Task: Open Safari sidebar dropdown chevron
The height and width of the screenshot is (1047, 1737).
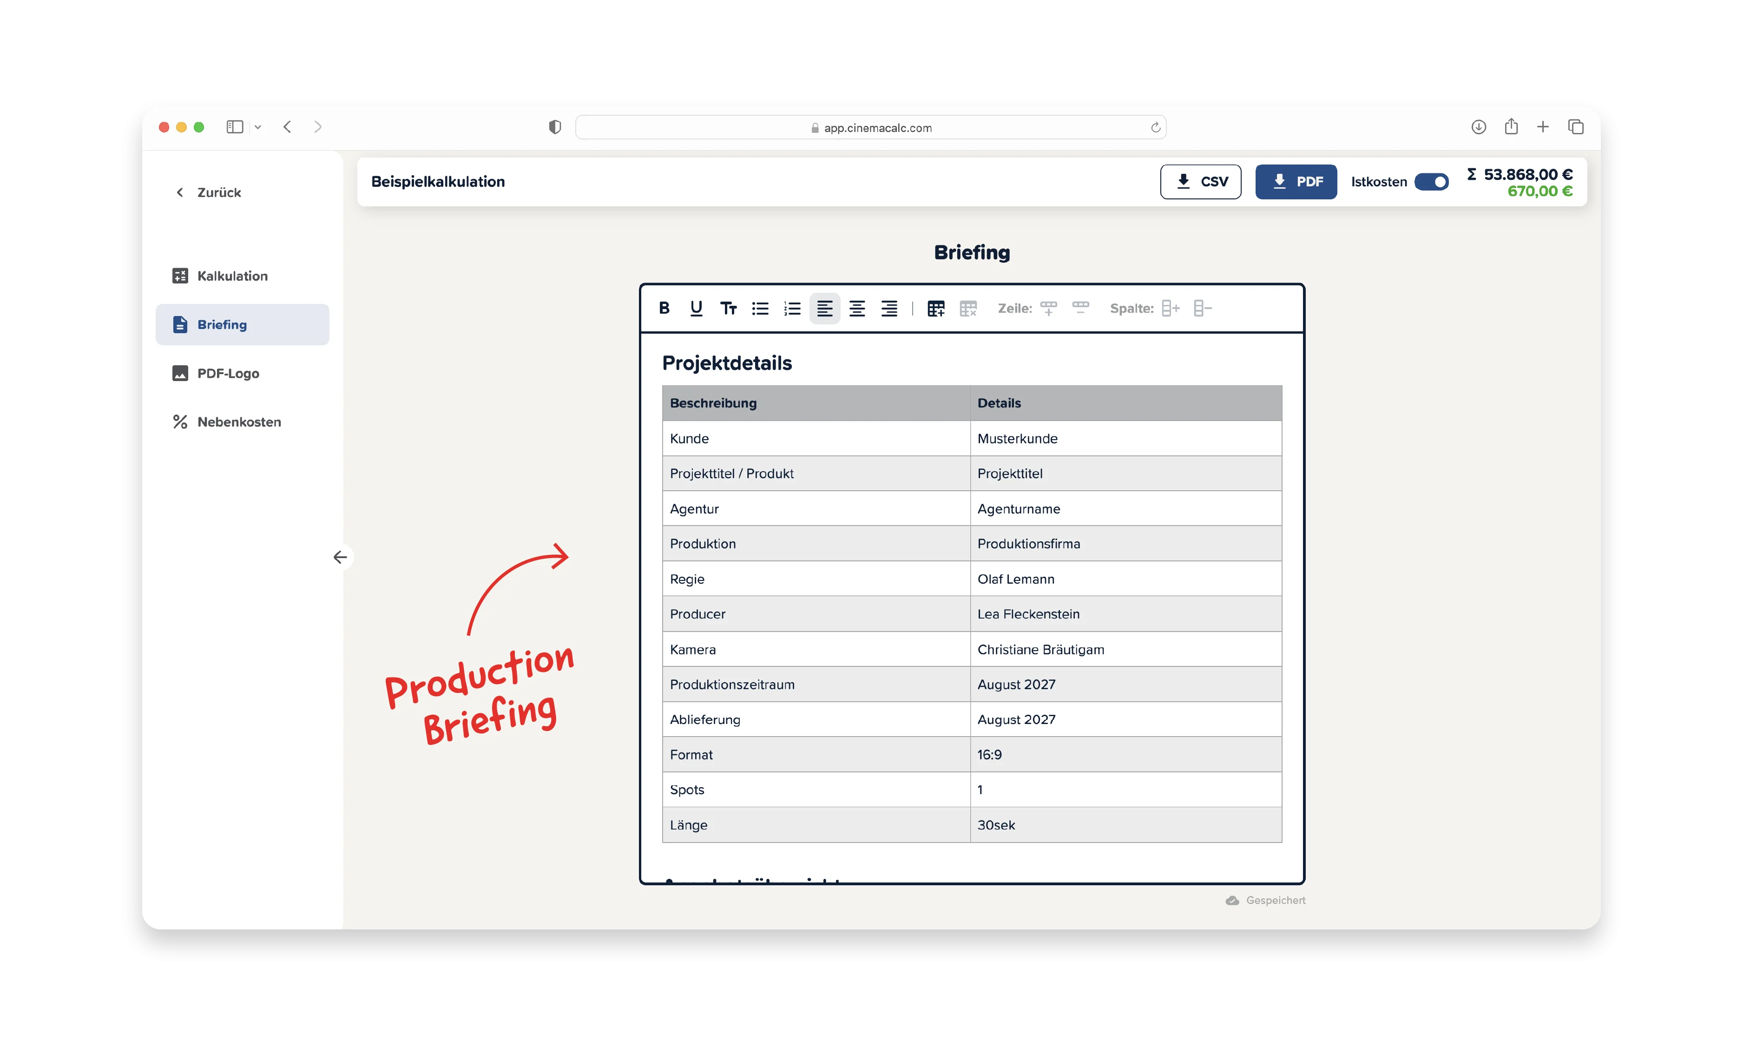Action: [258, 127]
